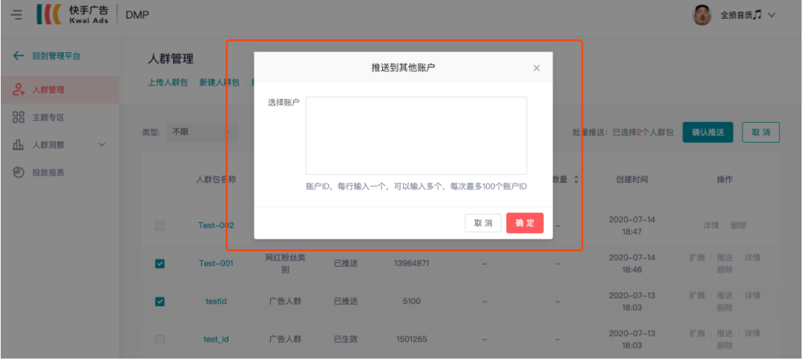The height and width of the screenshot is (360, 803).
Task: Click 推送 in the Test-001 row
Action: tap(725, 257)
